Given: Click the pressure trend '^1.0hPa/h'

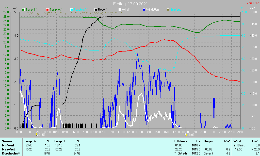Looking at the screenshot, I should point(180,153).
